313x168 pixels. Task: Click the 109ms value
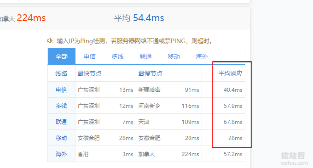(x=191, y=122)
